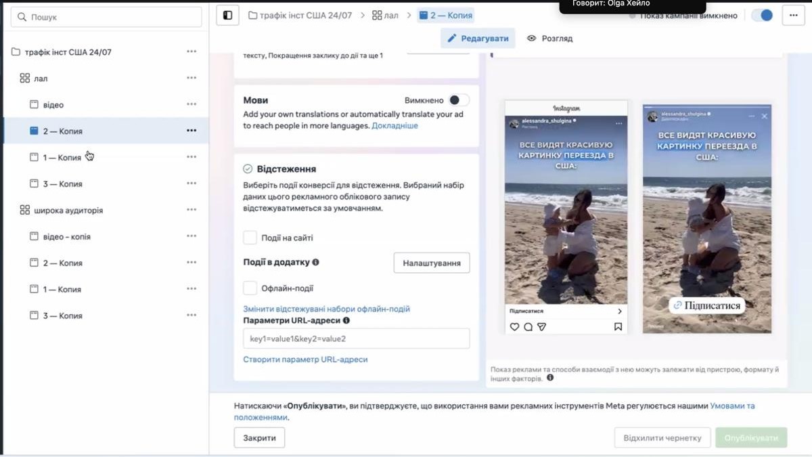Click the share icon in Instagram preview
Image resolution: width=812 pixels, height=457 pixels.
point(541,327)
